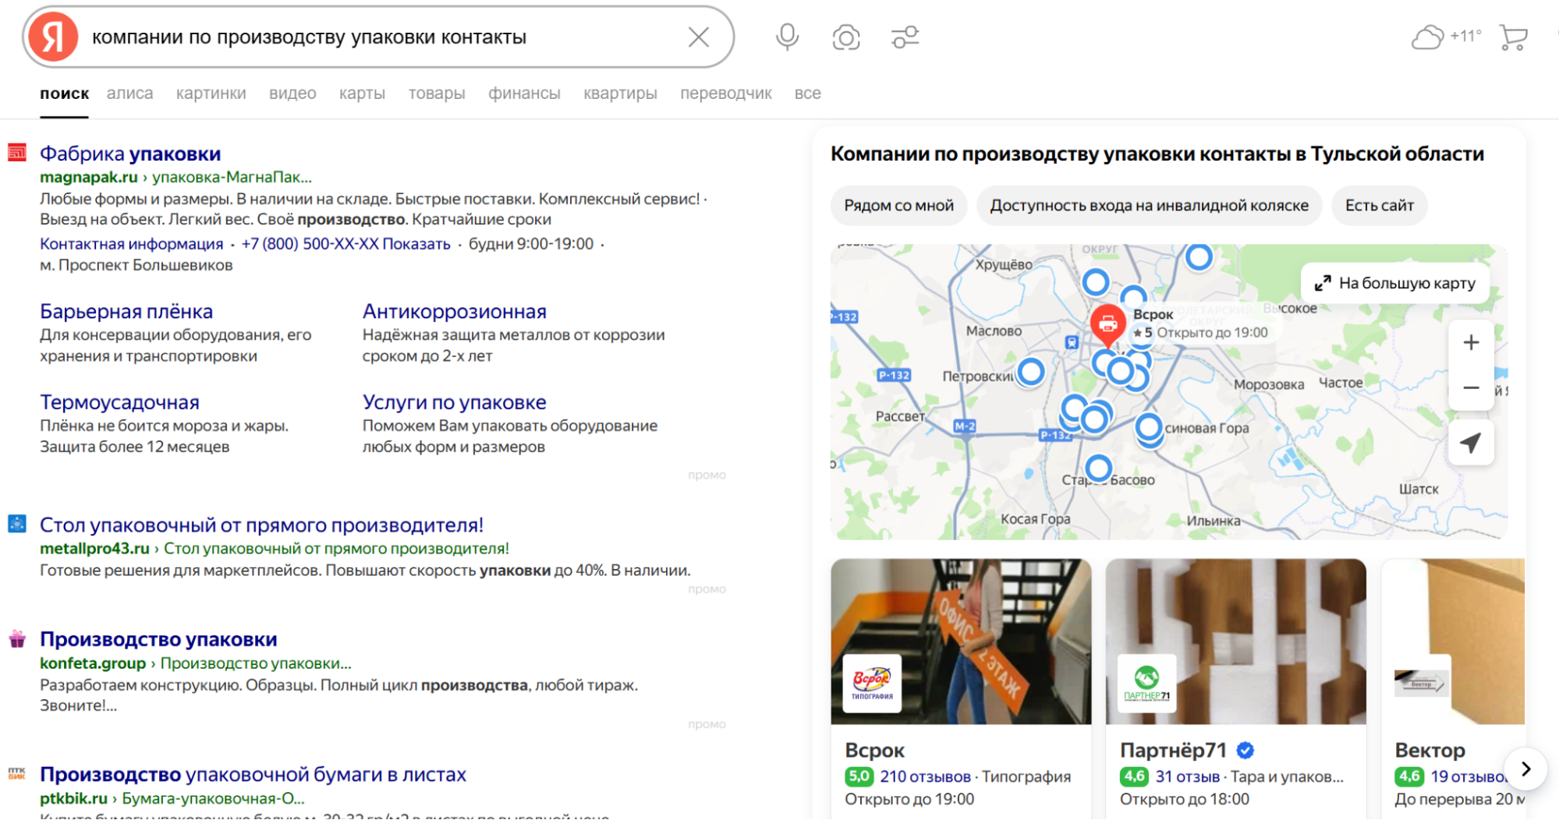1559x820 pixels.
Task: Click the ptkbik favicon icon
Action: click(x=17, y=774)
